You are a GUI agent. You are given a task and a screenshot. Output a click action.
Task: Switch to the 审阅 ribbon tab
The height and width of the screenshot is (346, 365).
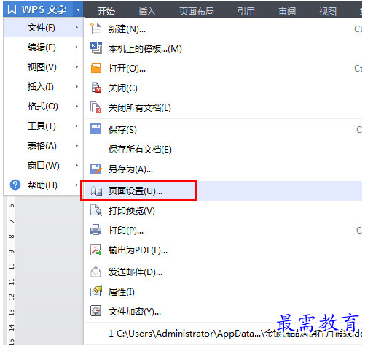287,11
